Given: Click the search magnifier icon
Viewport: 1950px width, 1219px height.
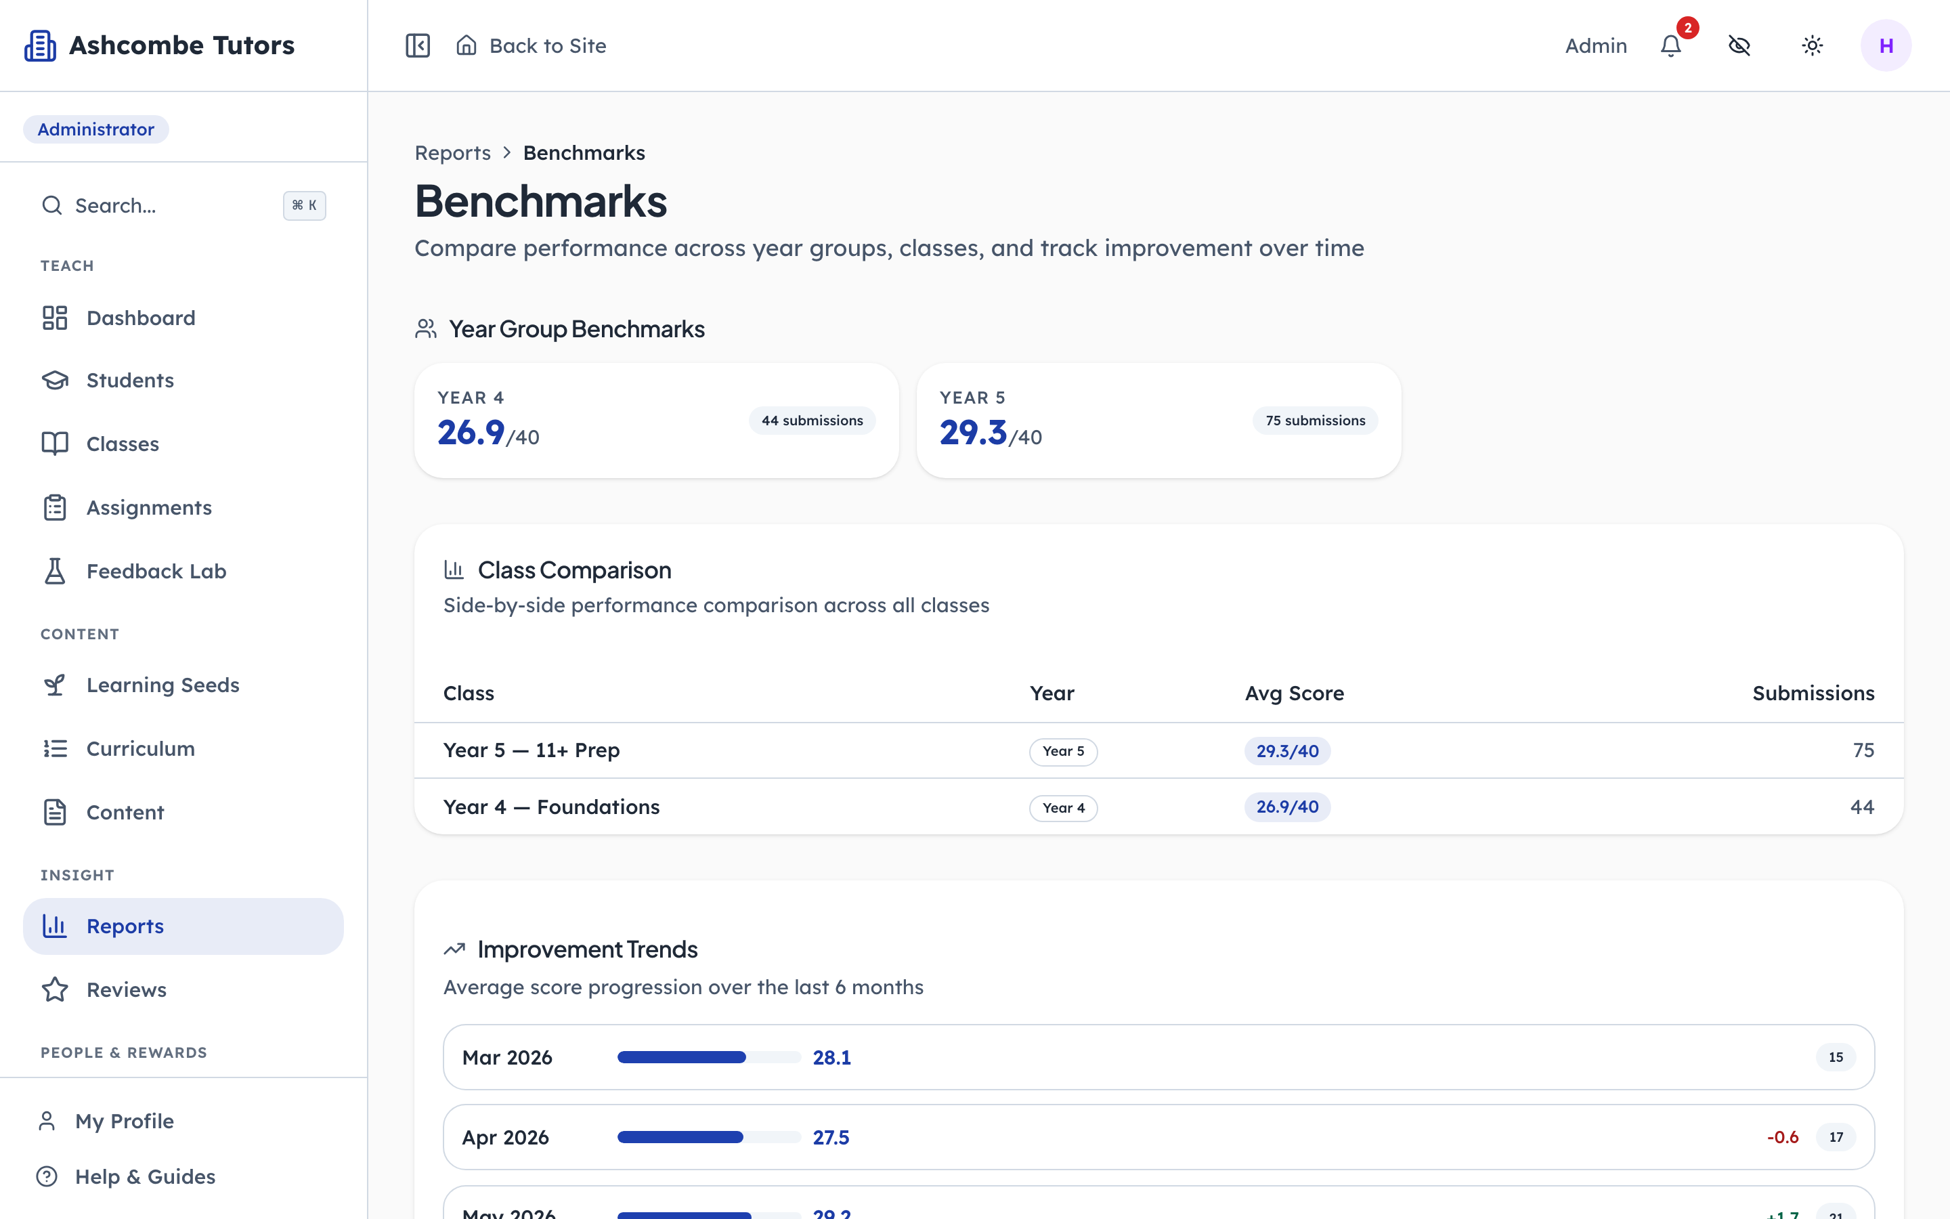Looking at the screenshot, I should click(52, 206).
